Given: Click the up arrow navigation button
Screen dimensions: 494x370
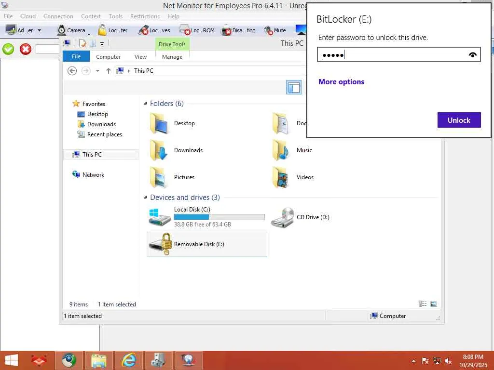Looking at the screenshot, I should click(109, 71).
